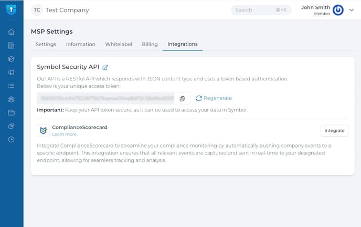The height and width of the screenshot is (227, 361).
Task: Open the Symbol Security API external link icon
Action: (x=105, y=67)
